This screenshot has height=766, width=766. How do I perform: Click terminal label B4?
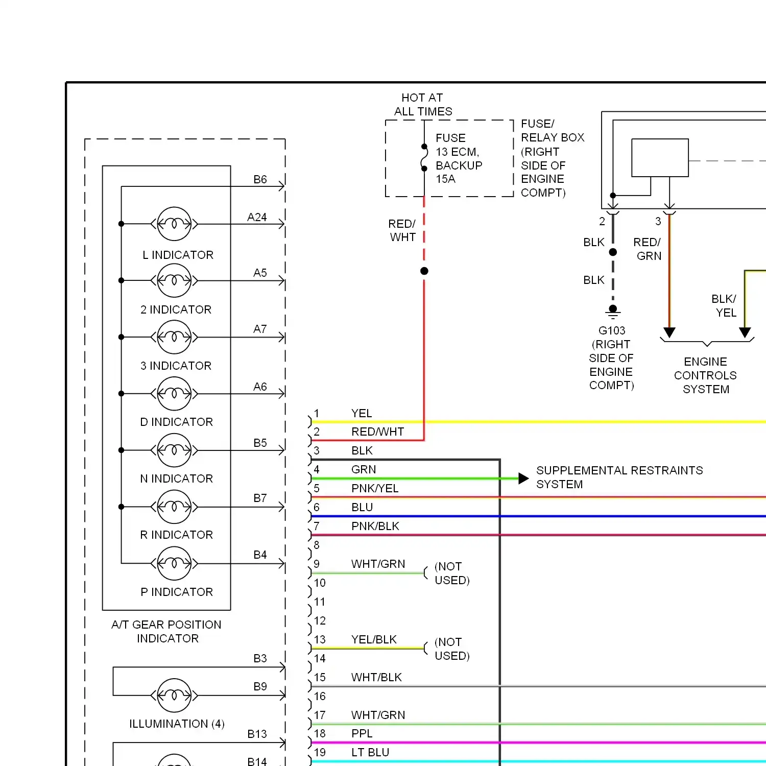tap(260, 555)
